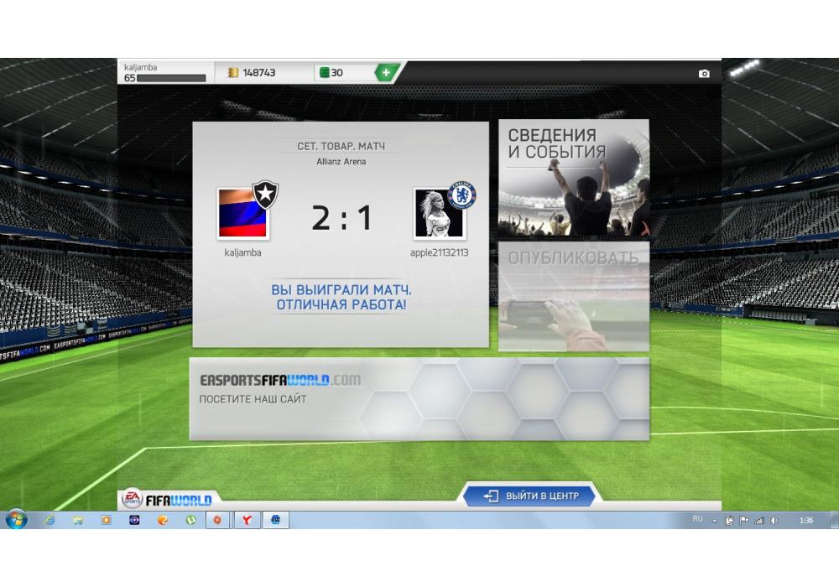This screenshot has width=839, height=587.
Task: Click the Выйти в центр button
Action: click(529, 496)
